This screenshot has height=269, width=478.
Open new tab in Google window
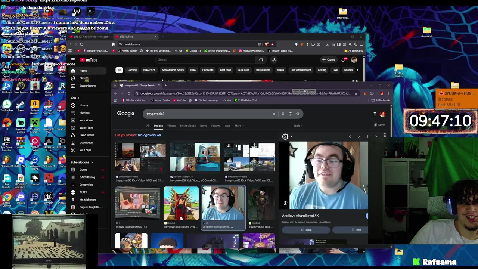tap(166, 86)
